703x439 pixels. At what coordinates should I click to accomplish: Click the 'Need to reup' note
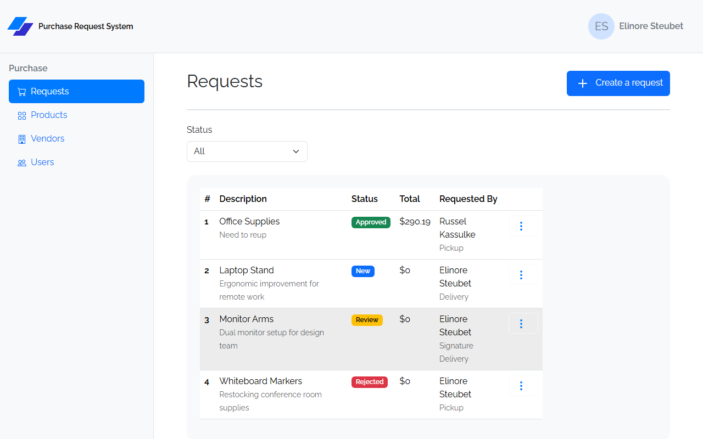pos(243,235)
